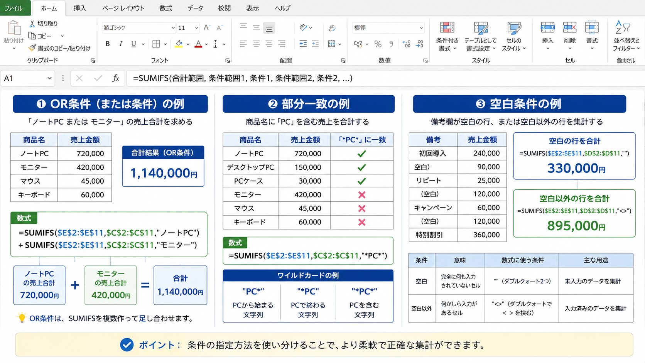Increase indent icon in alignment group
This screenshot has width=645, height=363.
click(316, 44)
